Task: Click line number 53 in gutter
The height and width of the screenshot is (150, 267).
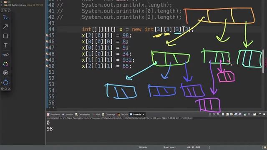Action: point(51,84)
